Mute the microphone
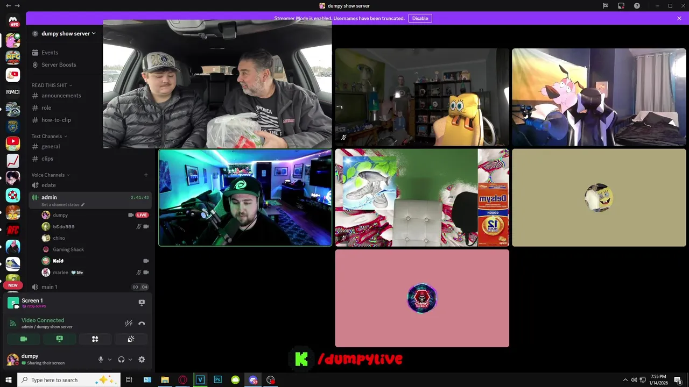This screenshot has height=387, width=689. click(x=101, y=360)
